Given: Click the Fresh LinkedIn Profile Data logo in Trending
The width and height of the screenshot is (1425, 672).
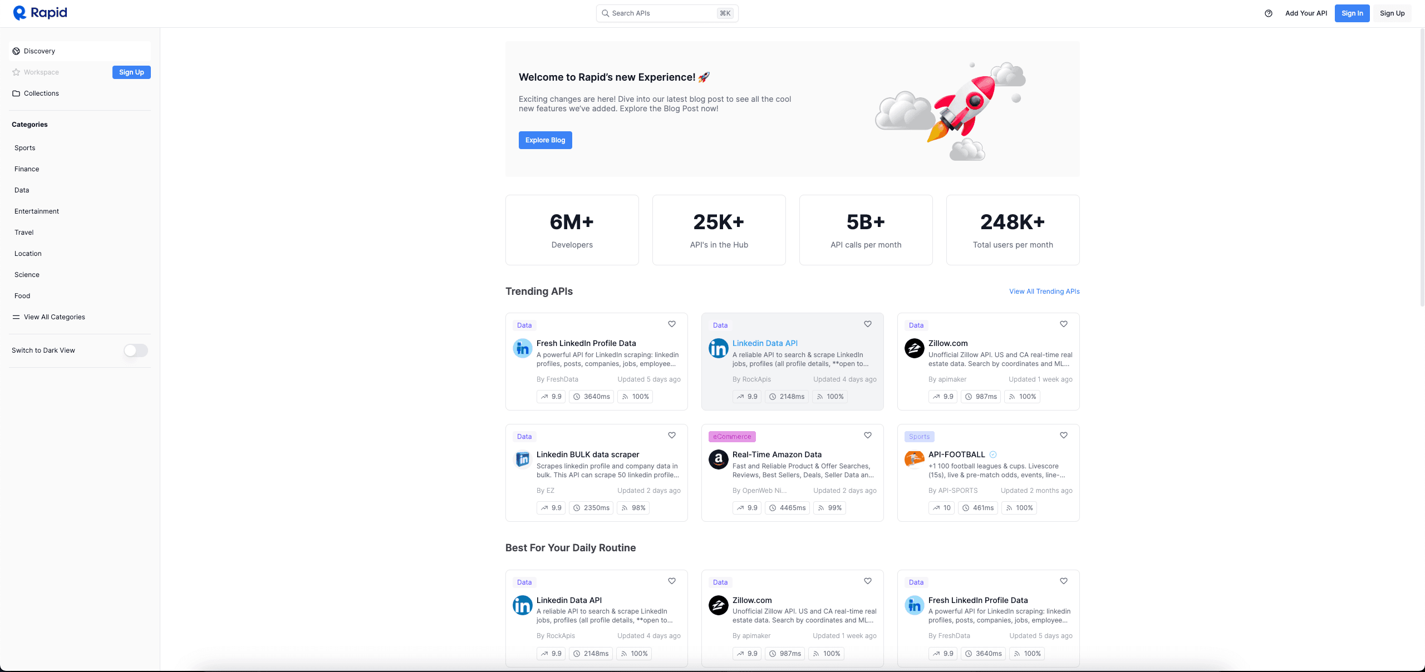Looking at the screenshot, I should coord(523,348).
